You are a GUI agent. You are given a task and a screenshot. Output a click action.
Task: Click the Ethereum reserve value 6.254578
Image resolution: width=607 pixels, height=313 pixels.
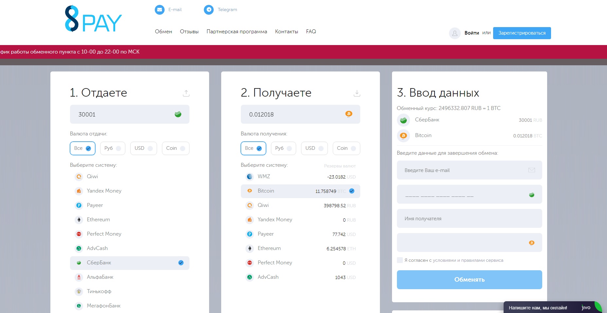[336, 249]
